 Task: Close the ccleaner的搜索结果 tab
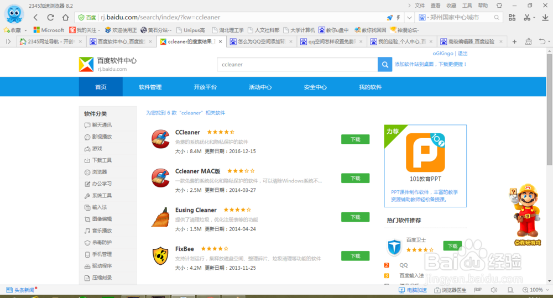click(221, 41)
